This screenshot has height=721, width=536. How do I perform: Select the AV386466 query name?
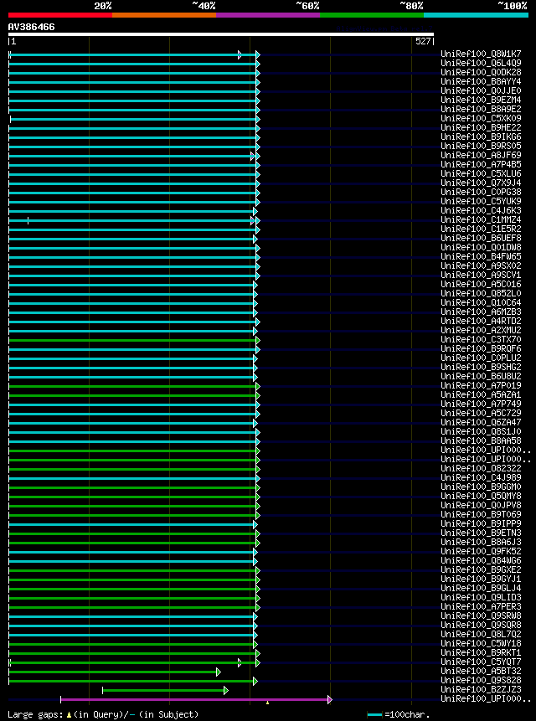(31, 27)
